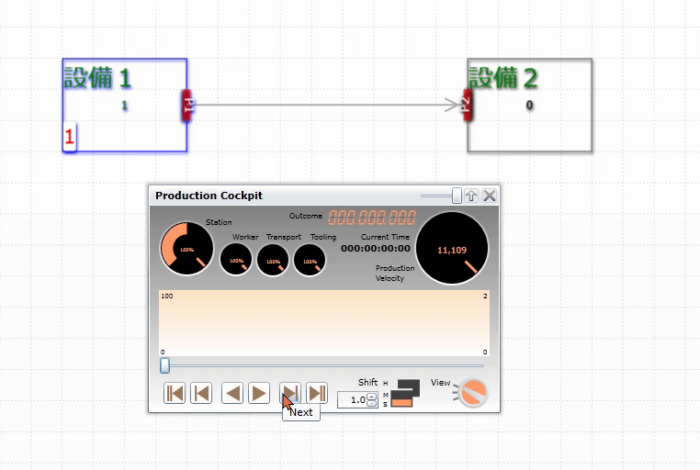
Task: Click the Shift value input field
Action: (352, 399)
